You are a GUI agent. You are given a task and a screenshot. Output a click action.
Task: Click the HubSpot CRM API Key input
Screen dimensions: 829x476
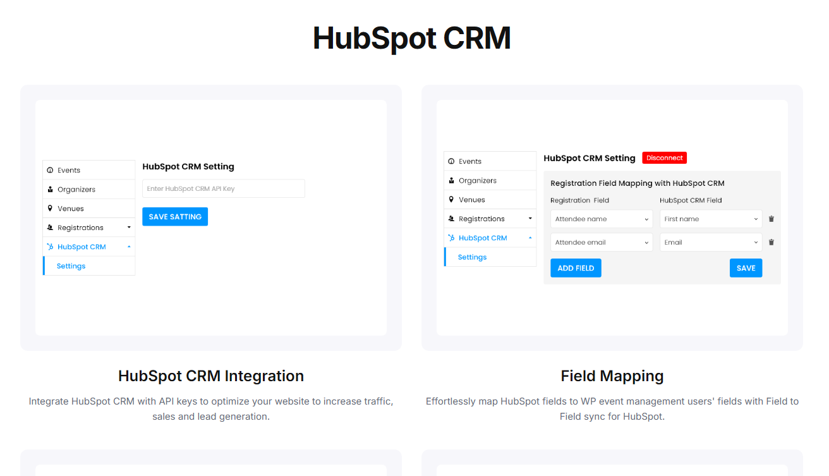pos(224,188)
